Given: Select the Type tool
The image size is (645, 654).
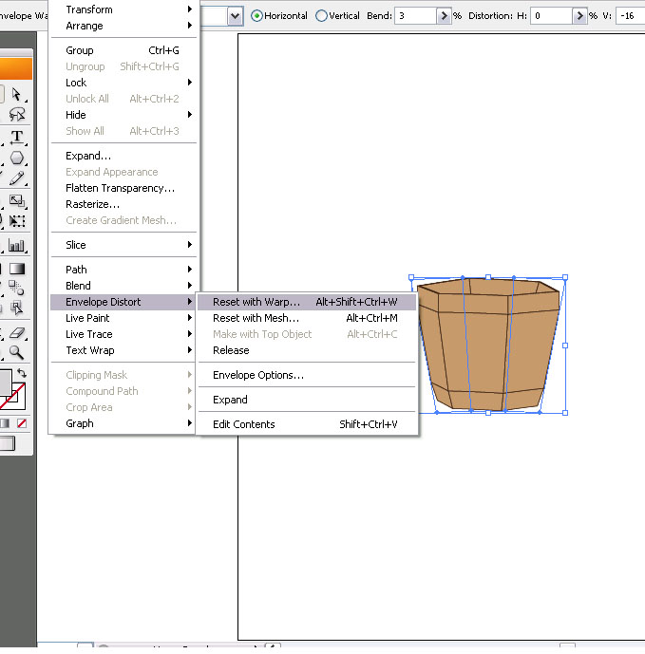Looking at the screenshot, I should click(17, 137).
